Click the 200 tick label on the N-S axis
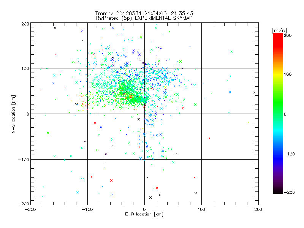The width and height of the screenshot is (304, 228). pyautogui.click(x=25, y=24)
